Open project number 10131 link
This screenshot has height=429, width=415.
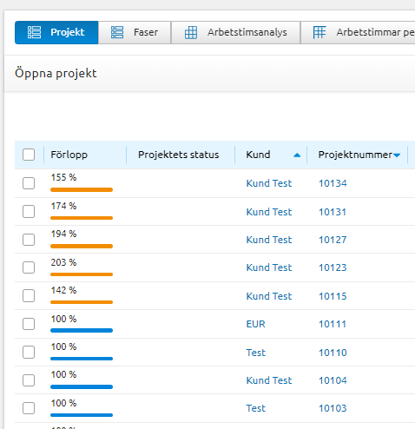(x=333, y=212)
